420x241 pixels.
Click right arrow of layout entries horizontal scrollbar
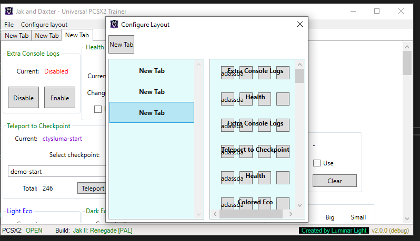pos(291,214)
